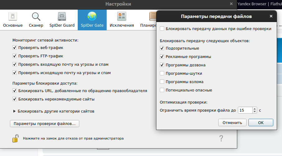Viewport: 282px width, 156px height.
Task: Uncheck Блокировать нерекомендуемые сайты
Action: [15, 99]
